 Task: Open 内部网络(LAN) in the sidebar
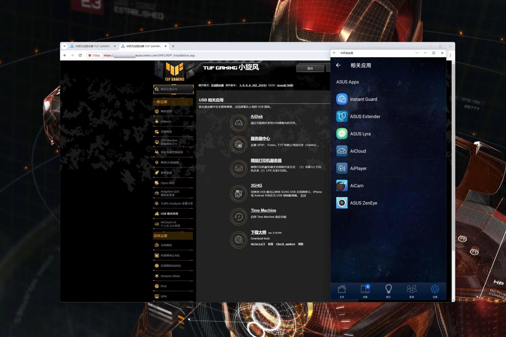tap(173, 256)
